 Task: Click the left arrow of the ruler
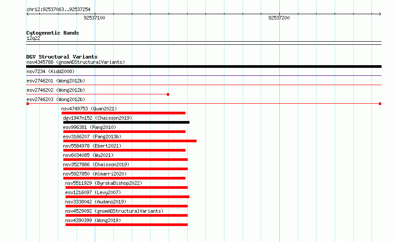(x=27, y=14)
